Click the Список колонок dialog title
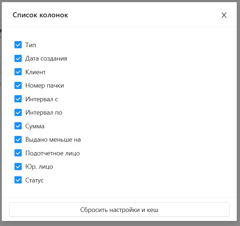Image resolution: width=240 pixels, height=226 pixels. tap(40, 15)
